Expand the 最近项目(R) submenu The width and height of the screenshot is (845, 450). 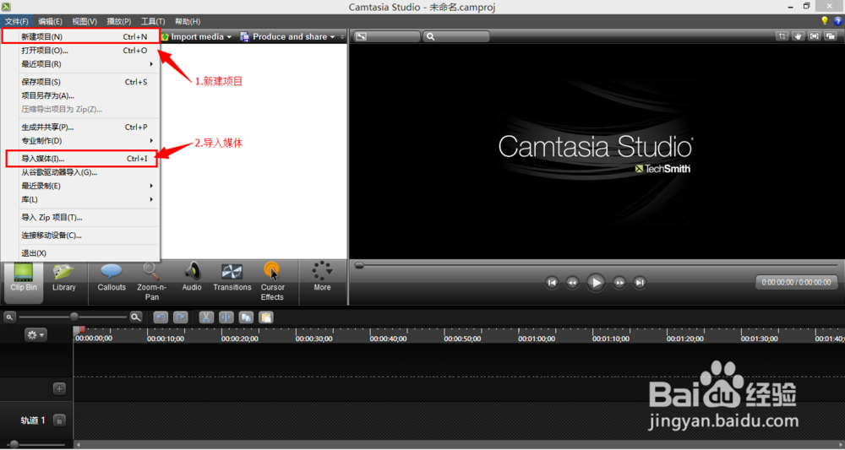(151, 64)
